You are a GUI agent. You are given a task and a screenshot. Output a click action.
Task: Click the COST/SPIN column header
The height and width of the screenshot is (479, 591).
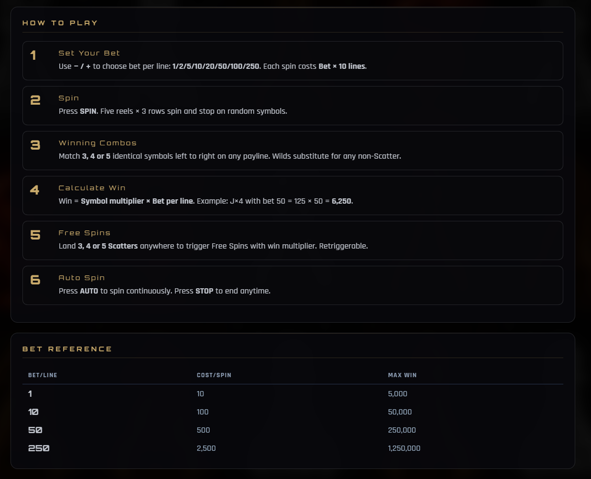(x=214, y=375)
